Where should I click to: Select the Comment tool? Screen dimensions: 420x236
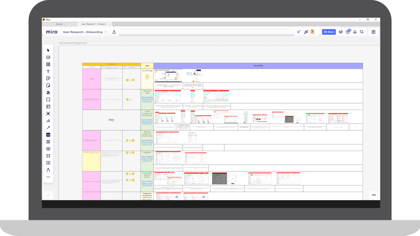point(48,149)
